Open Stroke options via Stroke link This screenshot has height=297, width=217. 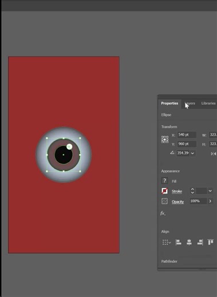tap(177, 191)
